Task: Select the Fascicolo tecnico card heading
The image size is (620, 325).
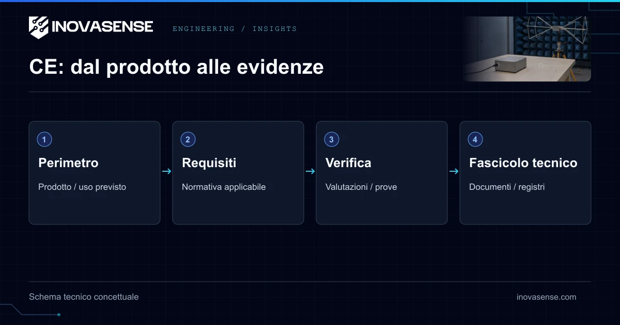Action: [523, 163]
